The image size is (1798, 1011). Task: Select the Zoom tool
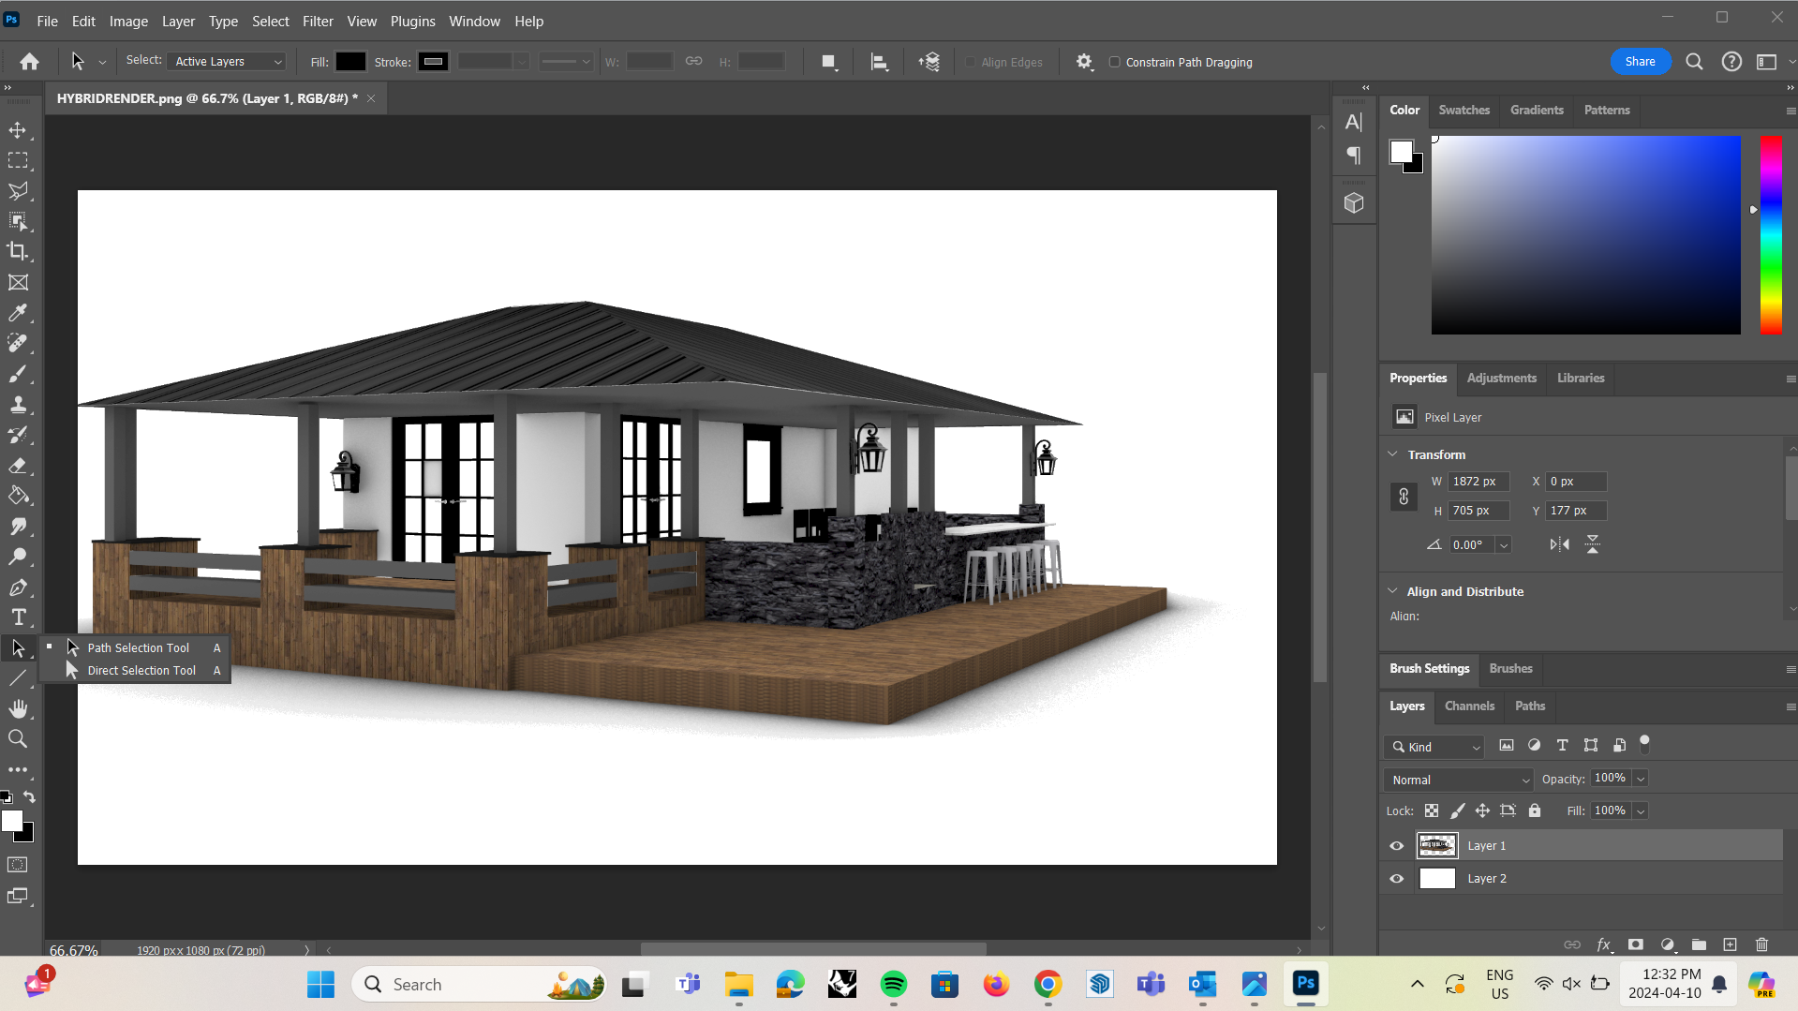[18, 739]
